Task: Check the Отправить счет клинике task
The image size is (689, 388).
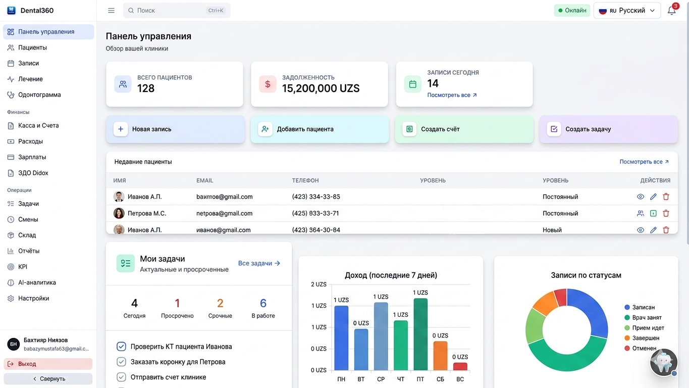Action: [x=121, y=377]
